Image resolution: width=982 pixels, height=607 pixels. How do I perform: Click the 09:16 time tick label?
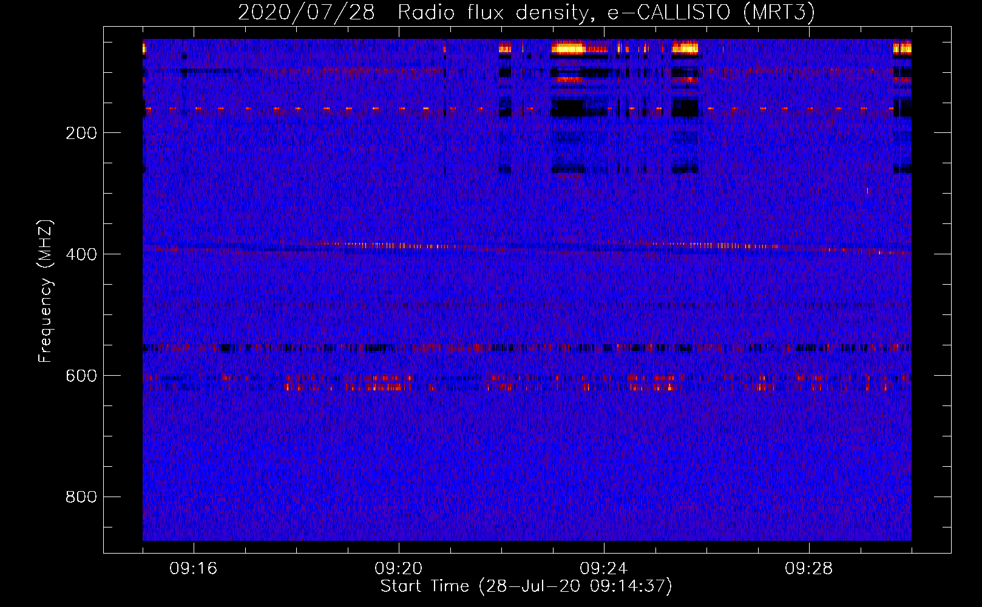click(193, 569)
